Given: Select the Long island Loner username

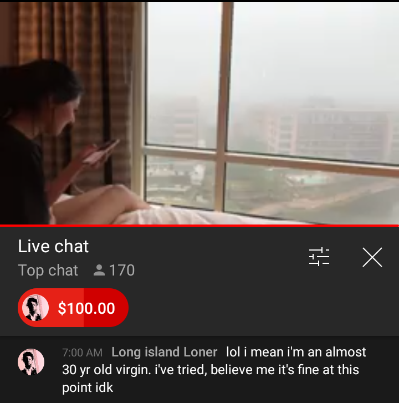Looking at the screenshot, I should [165, 352].
